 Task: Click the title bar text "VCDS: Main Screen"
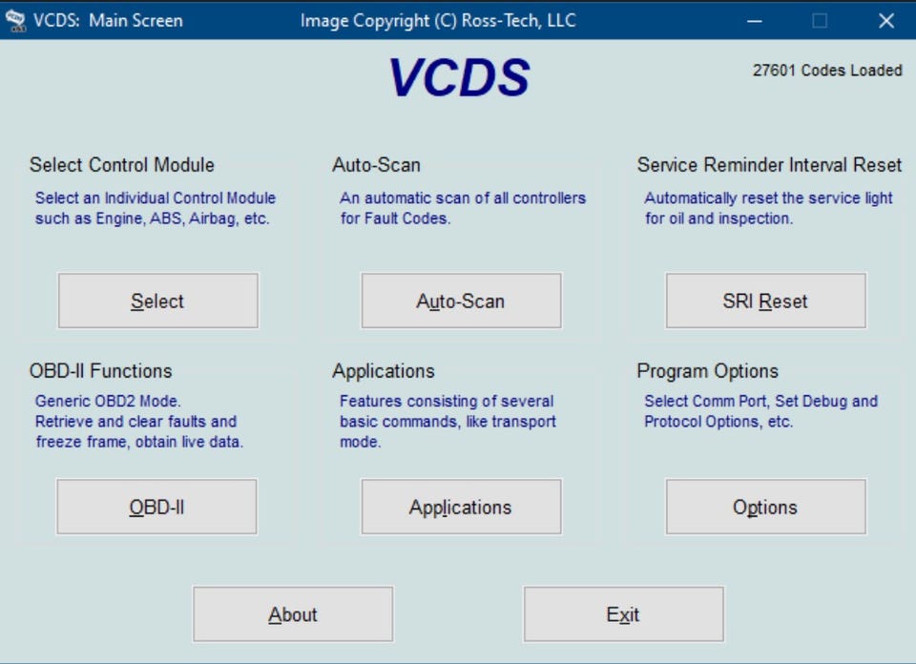pos(107,20)
